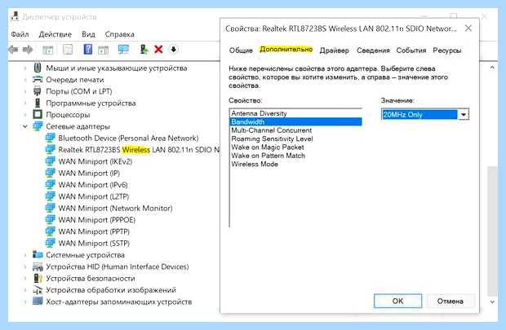This screenshot has width=506, height=330.
Task: Open the Значение dropdown showing 20MHz Only
Action: coord(425,114)
